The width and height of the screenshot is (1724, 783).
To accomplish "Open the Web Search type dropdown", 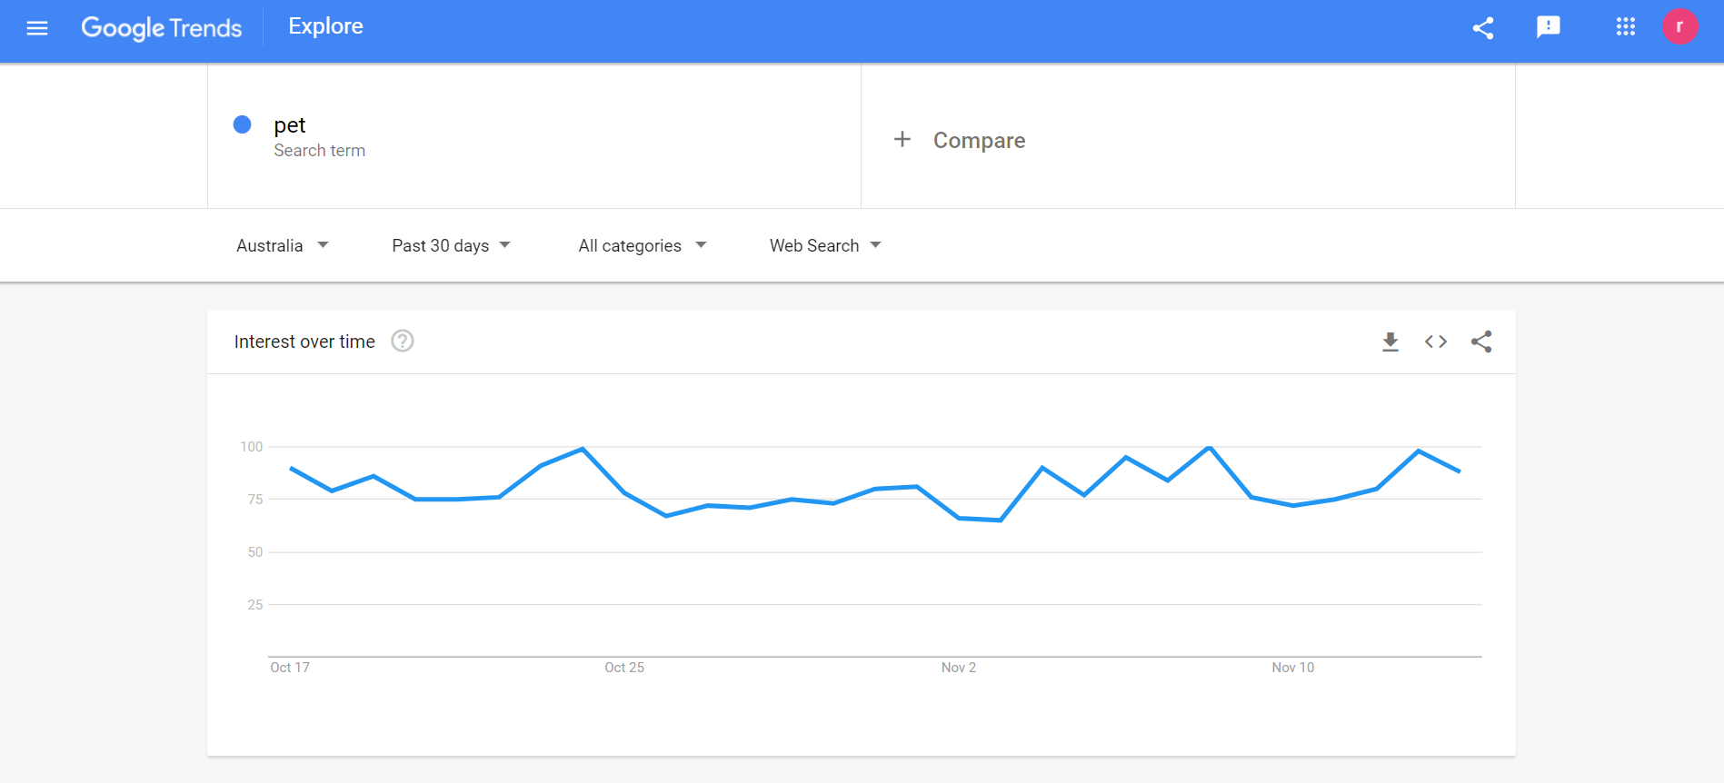I will point(825,245).
